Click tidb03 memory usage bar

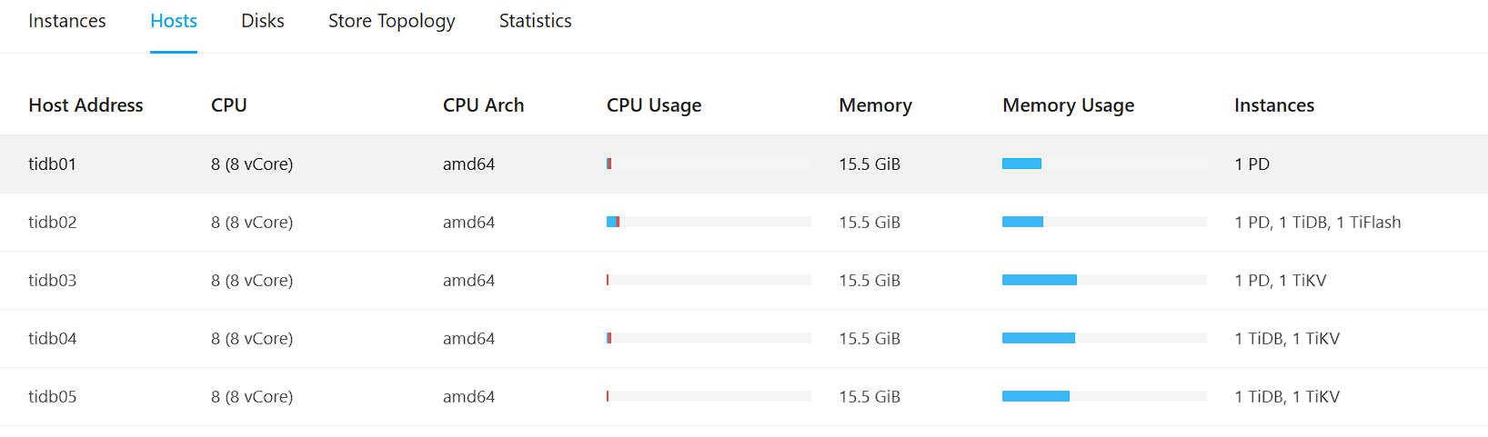[1104, 280]
